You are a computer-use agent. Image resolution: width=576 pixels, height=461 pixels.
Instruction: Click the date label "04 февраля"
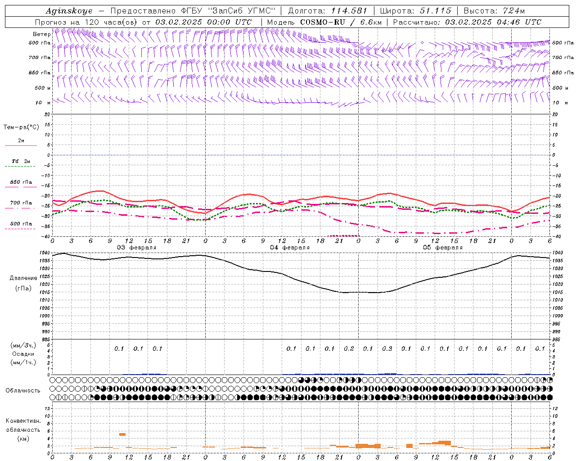coord(290,248)
